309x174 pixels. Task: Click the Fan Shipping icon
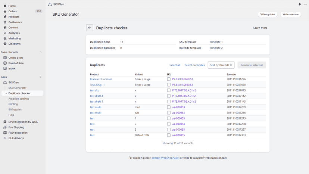click(x=5, y=127)
